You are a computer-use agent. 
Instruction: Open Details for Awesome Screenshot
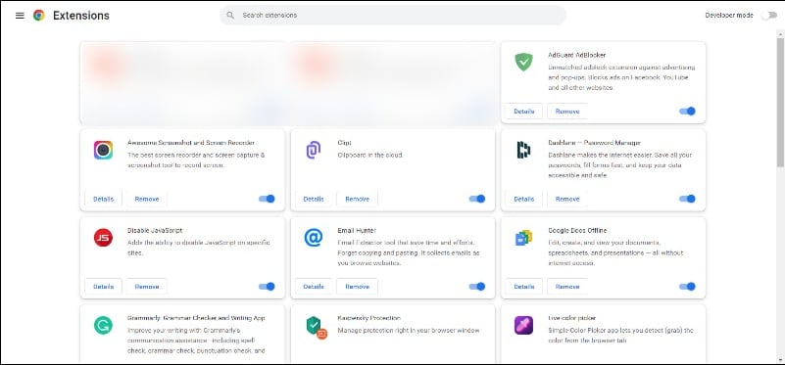pyautogui.click(x=103, y=199)
